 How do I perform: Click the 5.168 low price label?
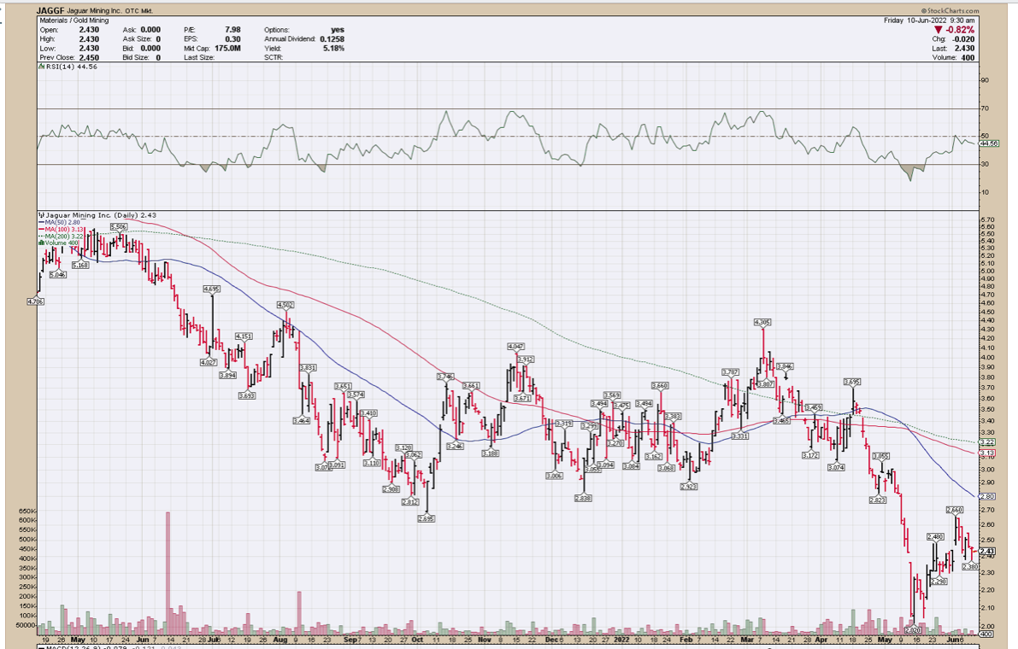click(80, 266)
